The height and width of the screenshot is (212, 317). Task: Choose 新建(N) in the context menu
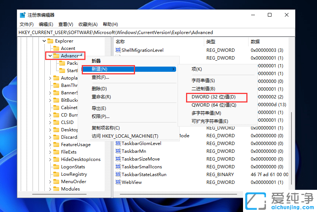click(129, 69)
